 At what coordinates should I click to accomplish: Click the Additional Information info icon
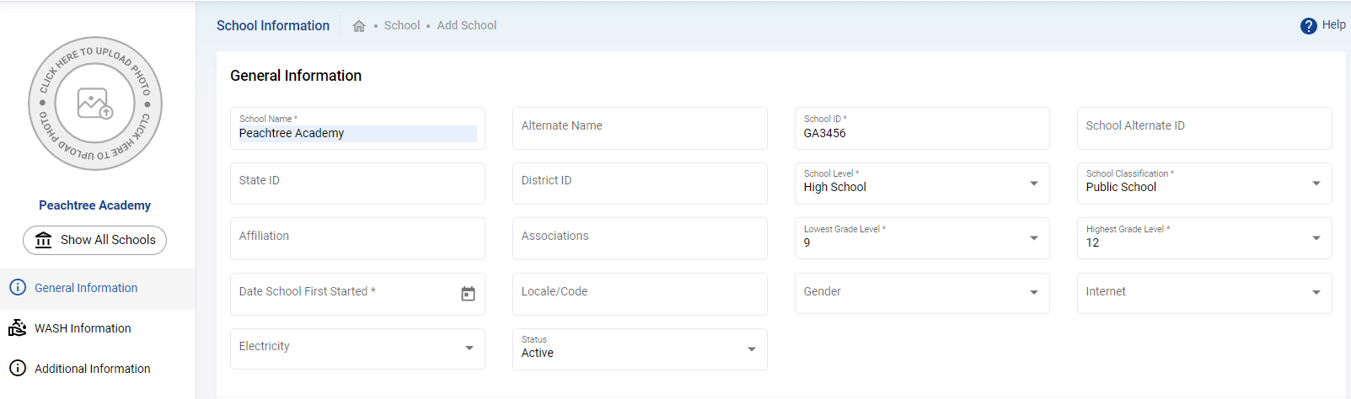(18, 368)
